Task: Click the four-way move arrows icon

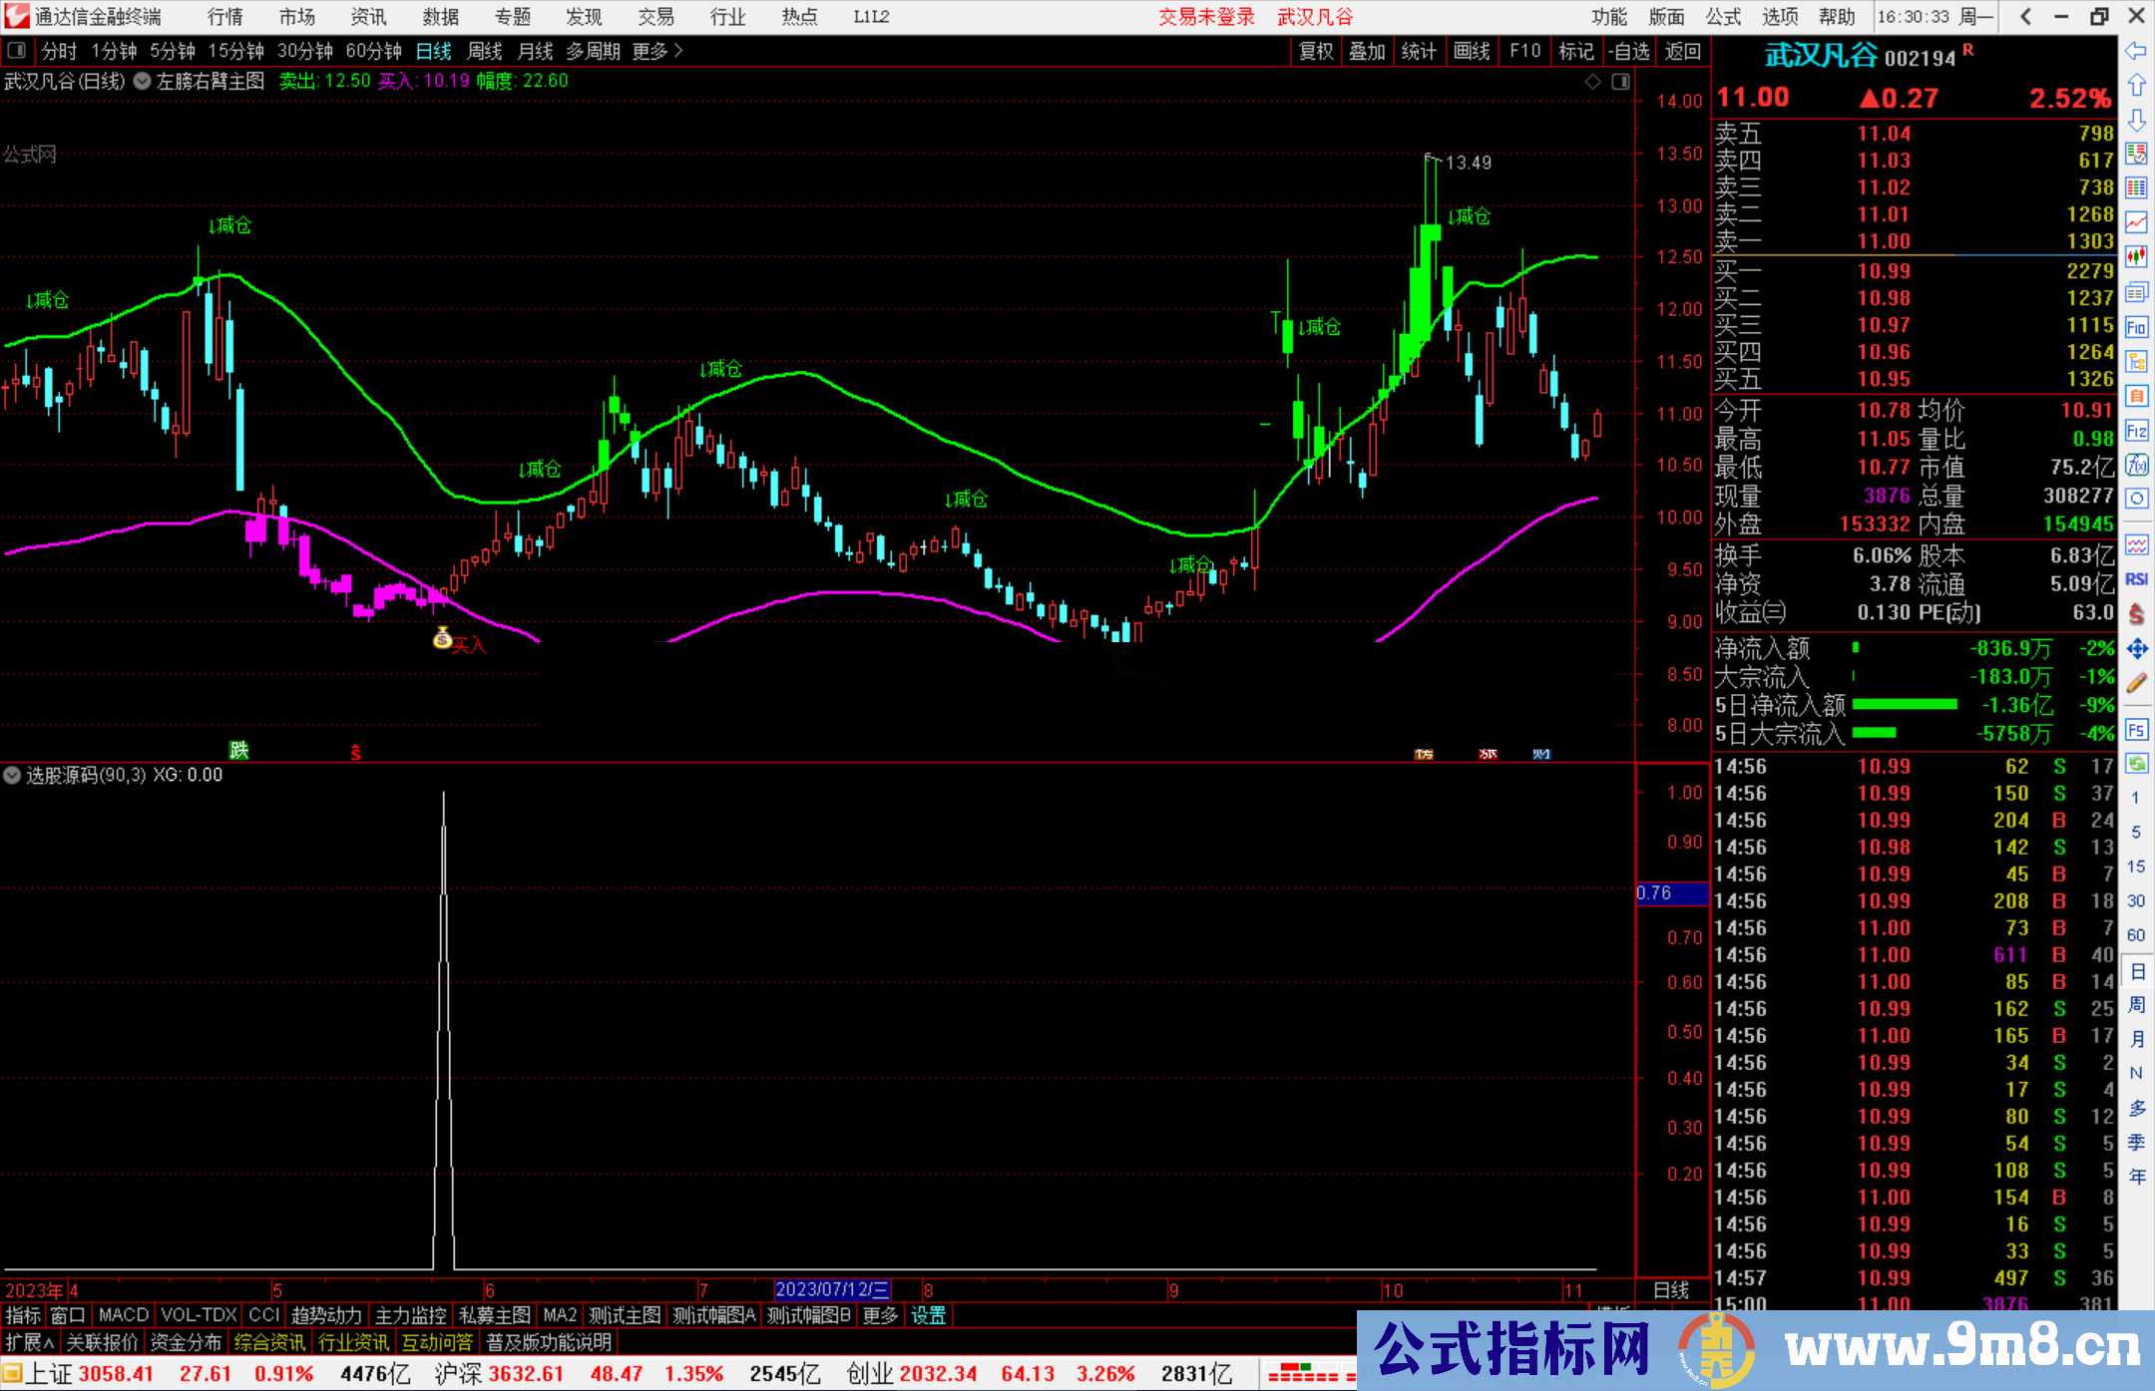Action: 2136,649
